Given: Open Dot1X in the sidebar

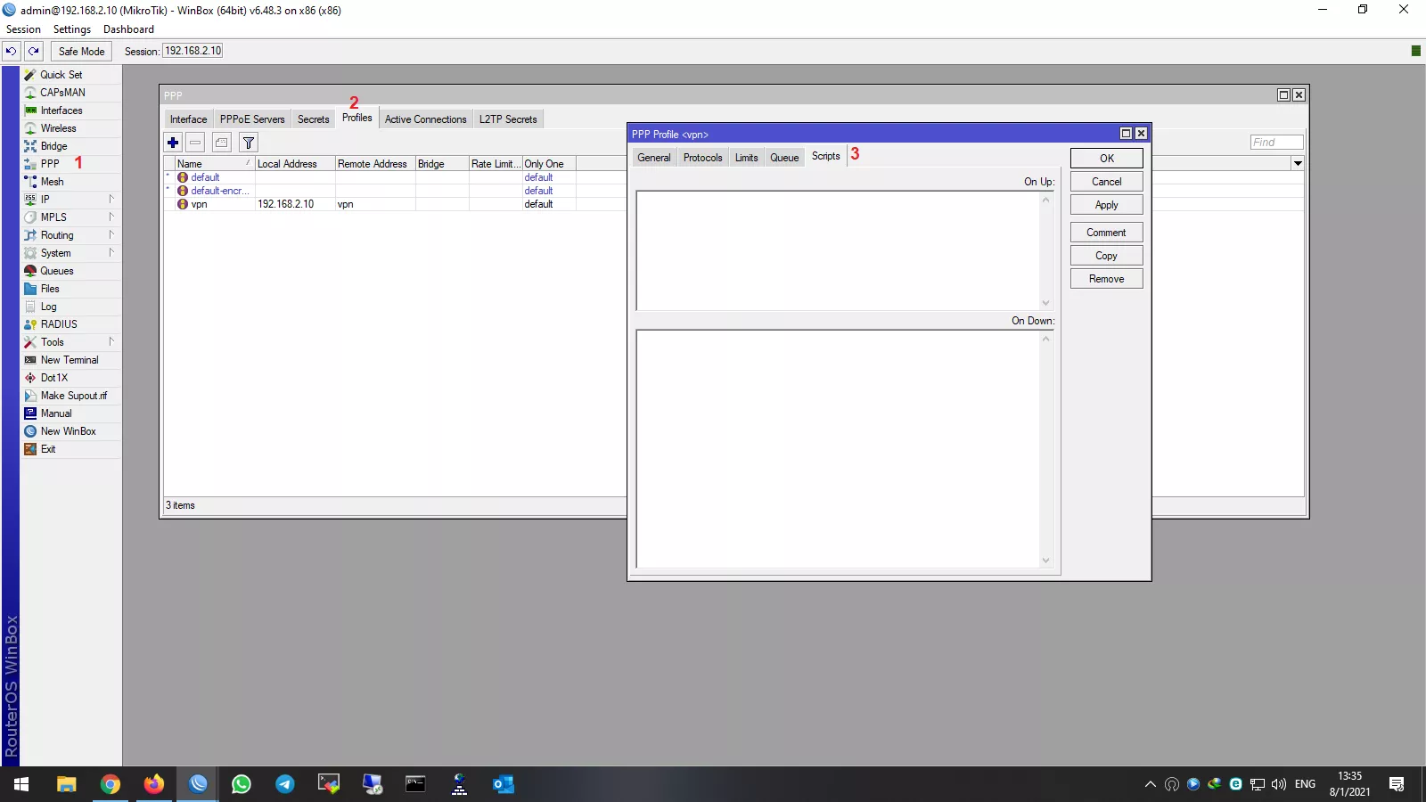Looking at the screenshot, I should [53, 378].
